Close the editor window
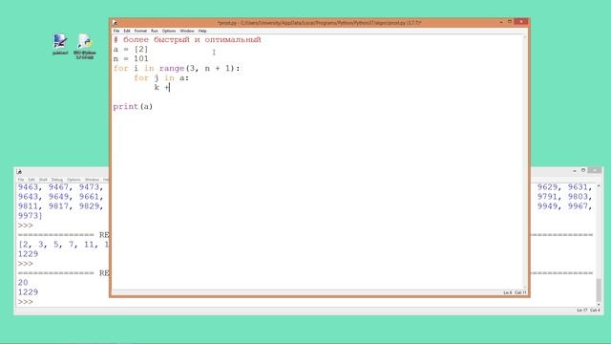 [x=521, y=22]
